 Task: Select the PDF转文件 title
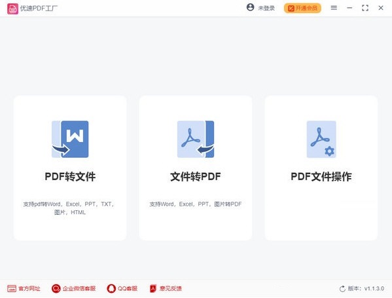click(70, 177)
